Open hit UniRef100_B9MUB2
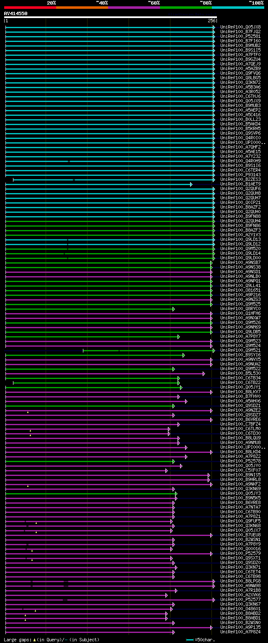The height and width of the screenshot is (643, 268). pos(240,45)
